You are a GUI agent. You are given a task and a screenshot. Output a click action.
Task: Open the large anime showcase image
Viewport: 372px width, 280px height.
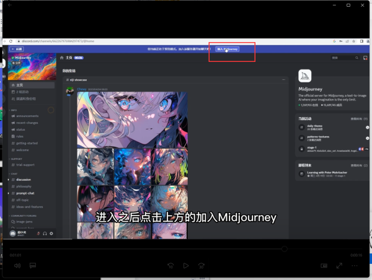click(x=133, y=120)
